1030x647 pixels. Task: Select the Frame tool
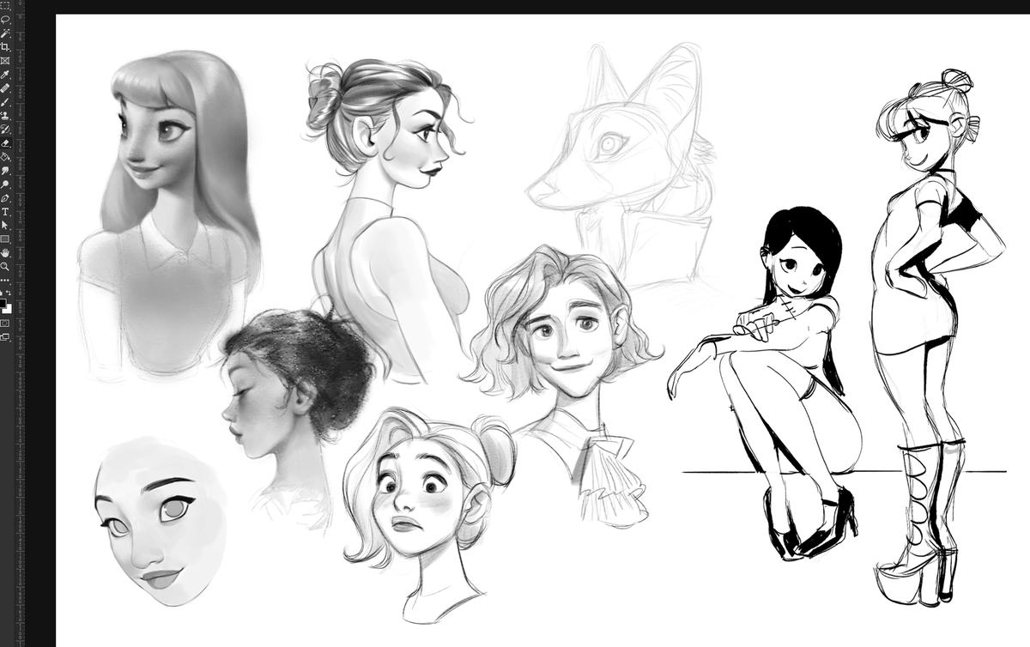5,60
